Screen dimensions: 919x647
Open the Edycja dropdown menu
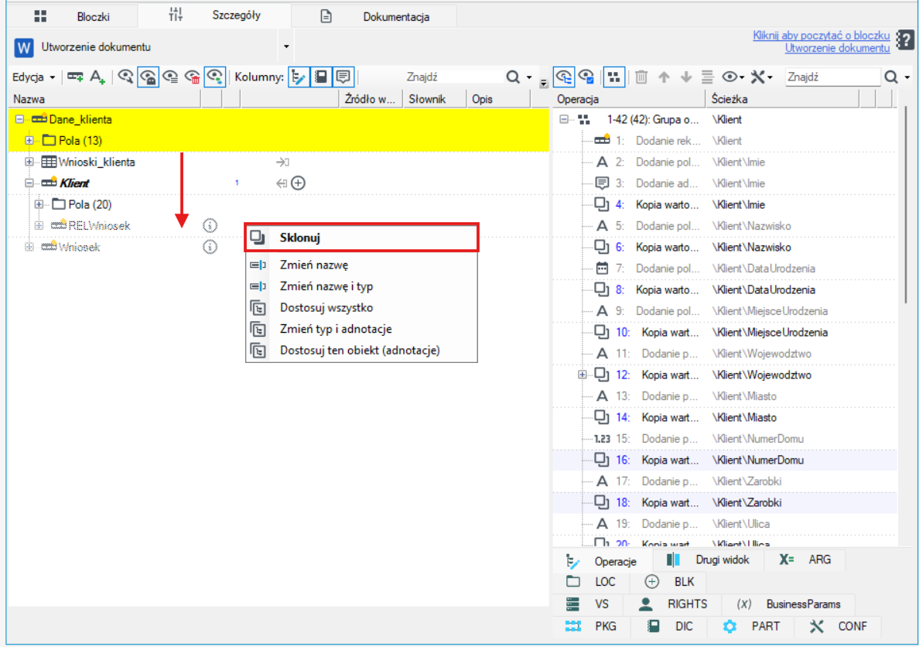click(x=34, y=77)
